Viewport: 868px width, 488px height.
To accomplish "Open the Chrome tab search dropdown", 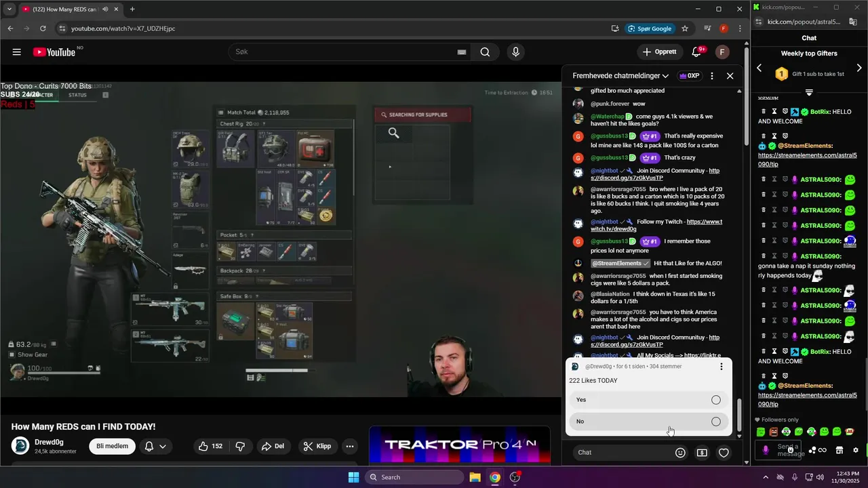I will pyautogui.click(x=9, y=9).
